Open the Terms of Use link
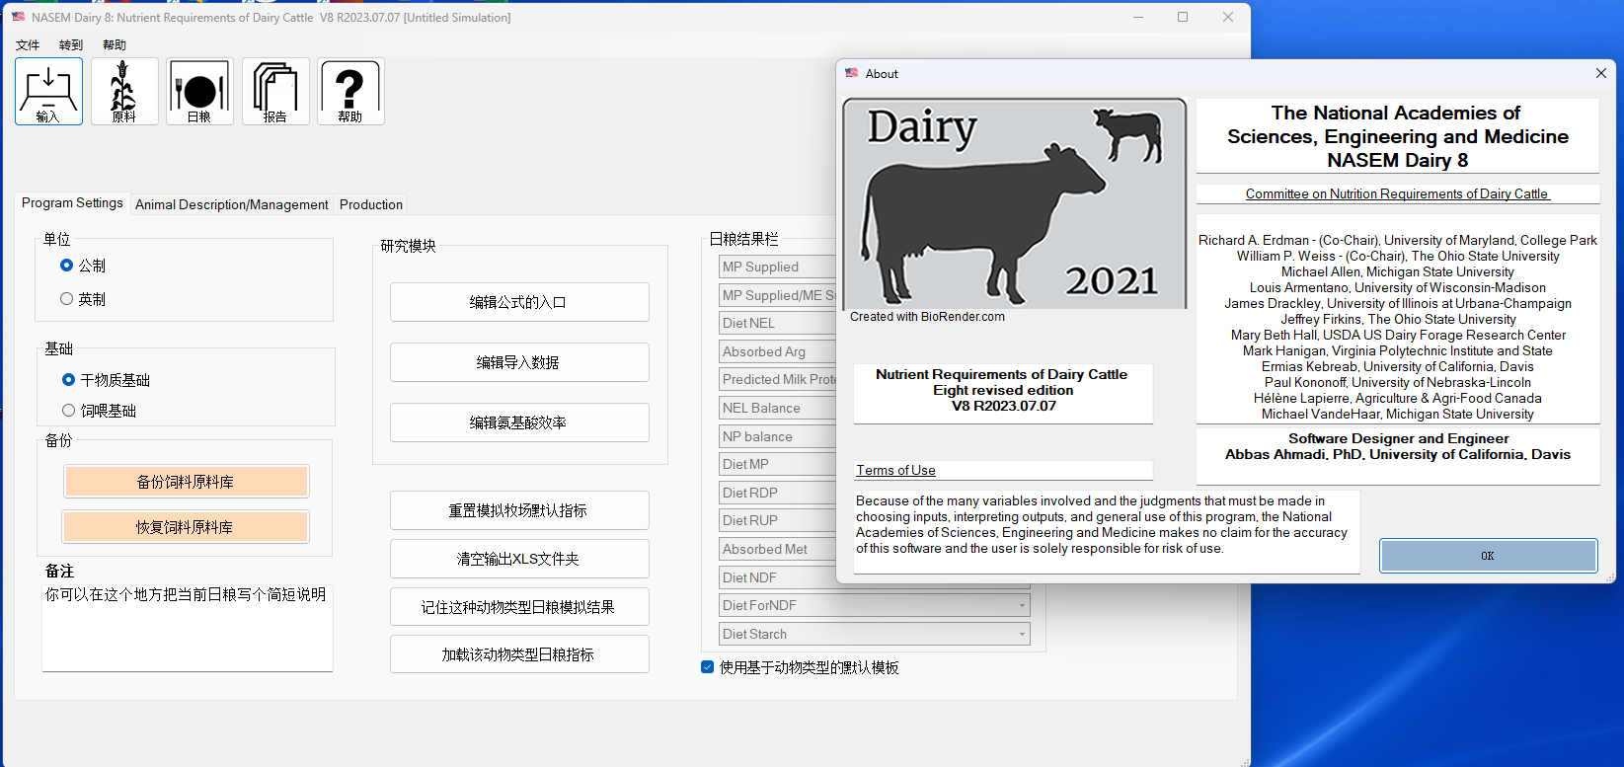1624x767 pixels. tap(895, 470)
